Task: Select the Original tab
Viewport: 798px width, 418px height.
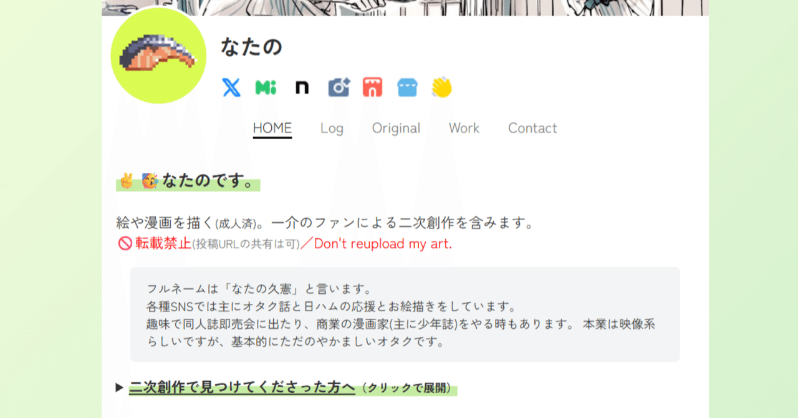Action: point(396,128)
